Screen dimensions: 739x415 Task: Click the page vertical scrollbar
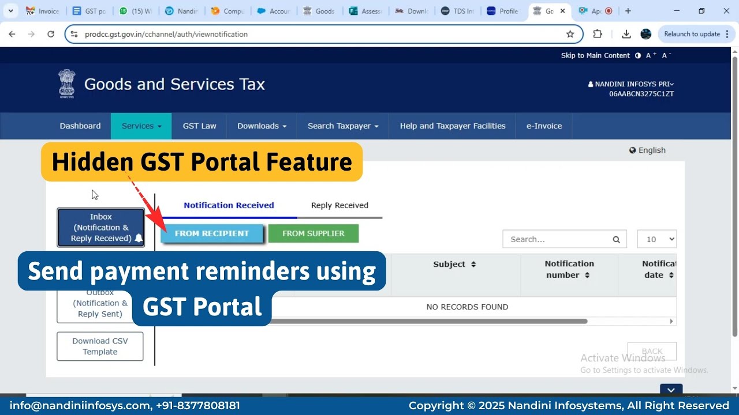(x=735, y=196)
